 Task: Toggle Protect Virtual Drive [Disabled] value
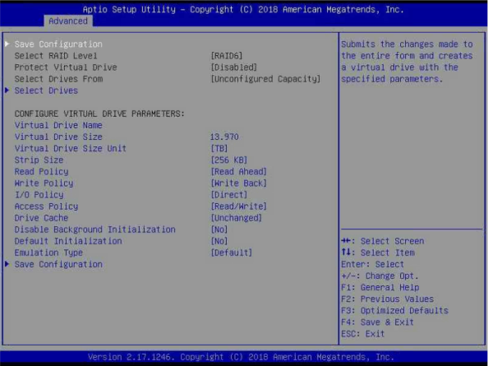(234, 67)
